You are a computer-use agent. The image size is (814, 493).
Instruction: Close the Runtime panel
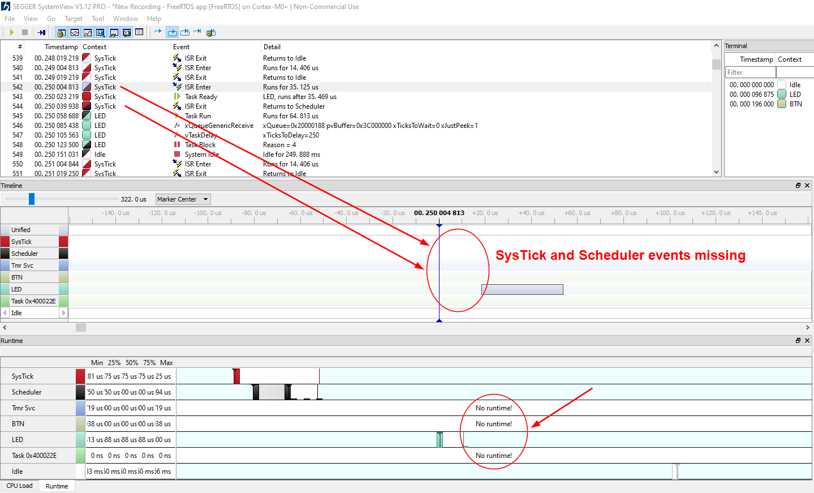(x=807, y=341)
